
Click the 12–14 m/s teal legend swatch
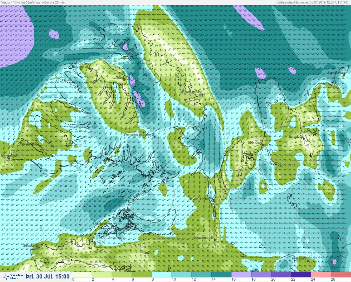[201, 274]
